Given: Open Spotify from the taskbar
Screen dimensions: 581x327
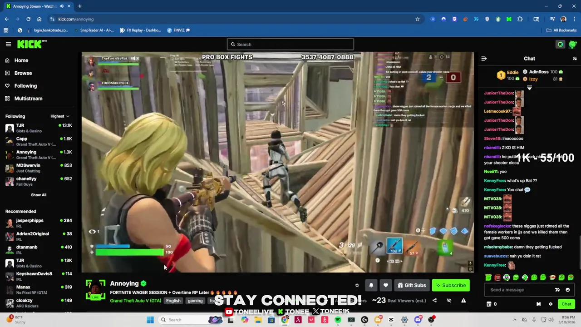Looking at the screenshot, I should click(x=338, y=320).
